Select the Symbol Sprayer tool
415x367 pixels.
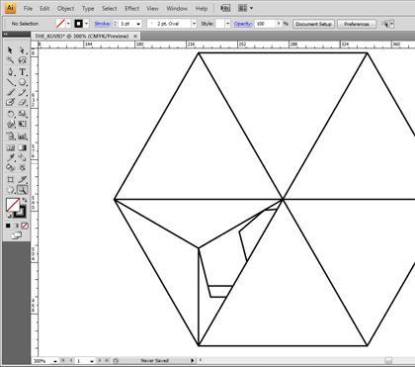point(10,136)
